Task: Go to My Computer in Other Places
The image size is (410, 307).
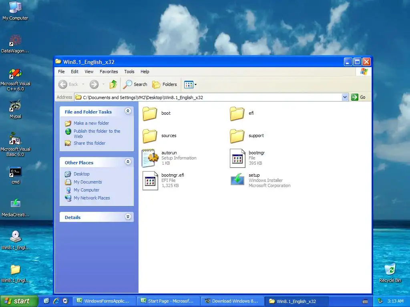Action: [x=86, y=190]
